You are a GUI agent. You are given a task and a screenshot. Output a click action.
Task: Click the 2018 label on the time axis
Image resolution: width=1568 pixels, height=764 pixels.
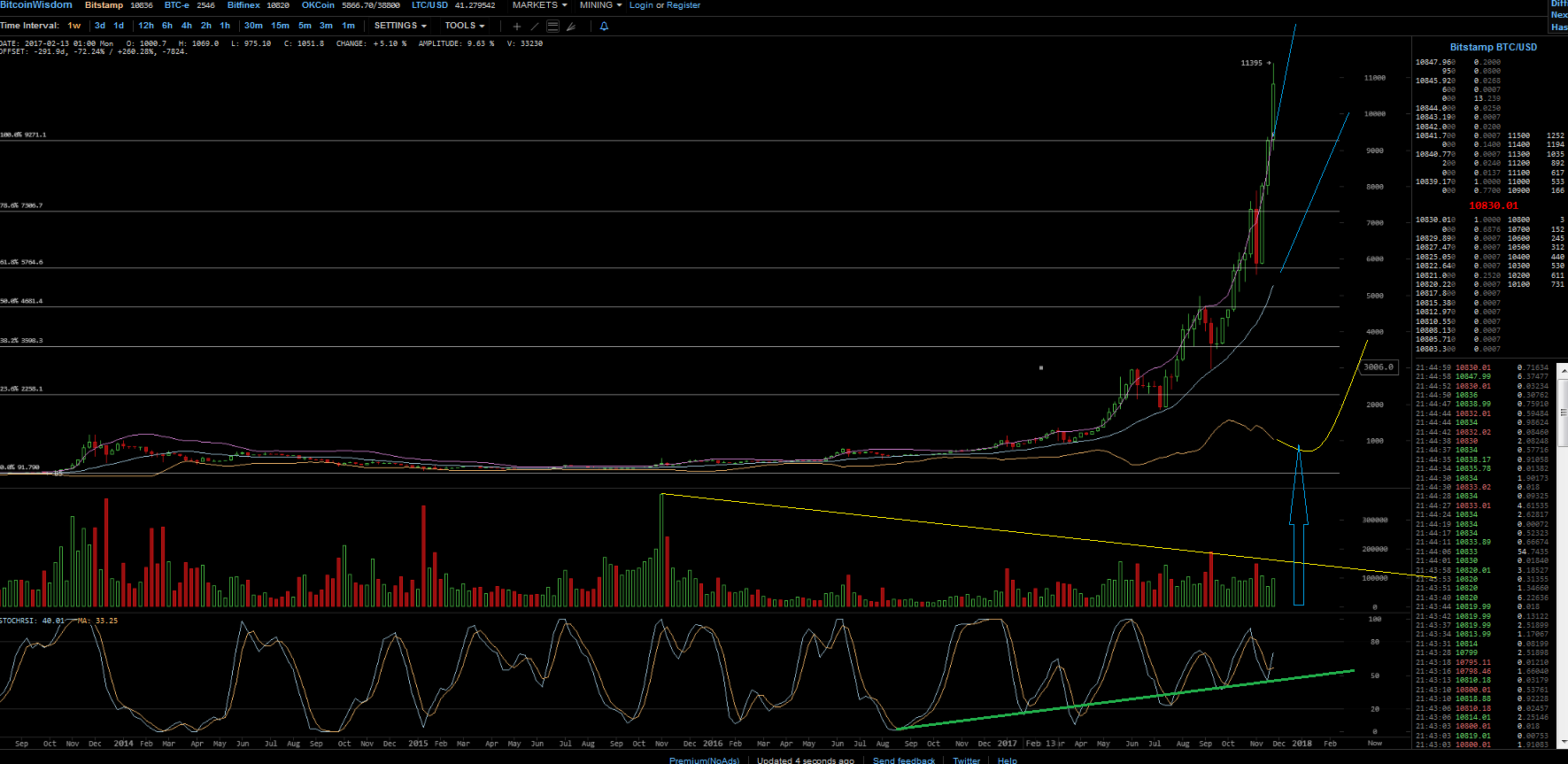tap(1302, 744)
